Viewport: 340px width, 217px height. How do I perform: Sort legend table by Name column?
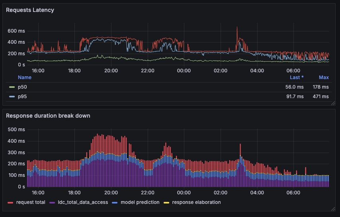click(25, 77)
